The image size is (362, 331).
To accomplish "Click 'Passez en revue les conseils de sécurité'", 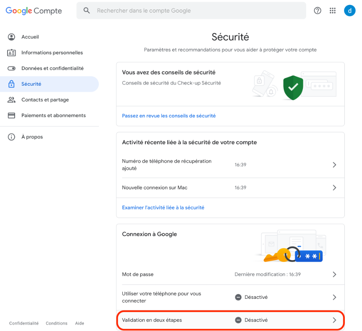I will [x=169, y=116].
